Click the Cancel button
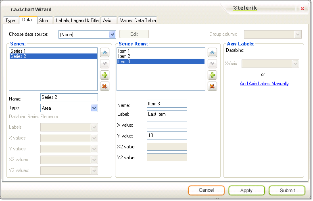The width and height of the screenshot is (313, 201). coord(206,190)
